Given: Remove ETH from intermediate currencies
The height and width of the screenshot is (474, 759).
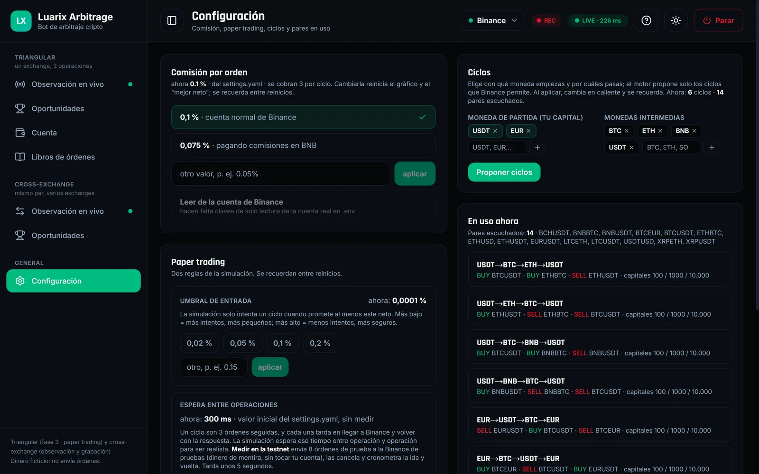Looking at the screenshot, I should point(660,131).
